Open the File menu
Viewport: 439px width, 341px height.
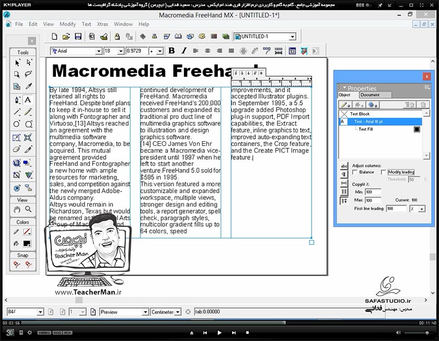(19, 24)
